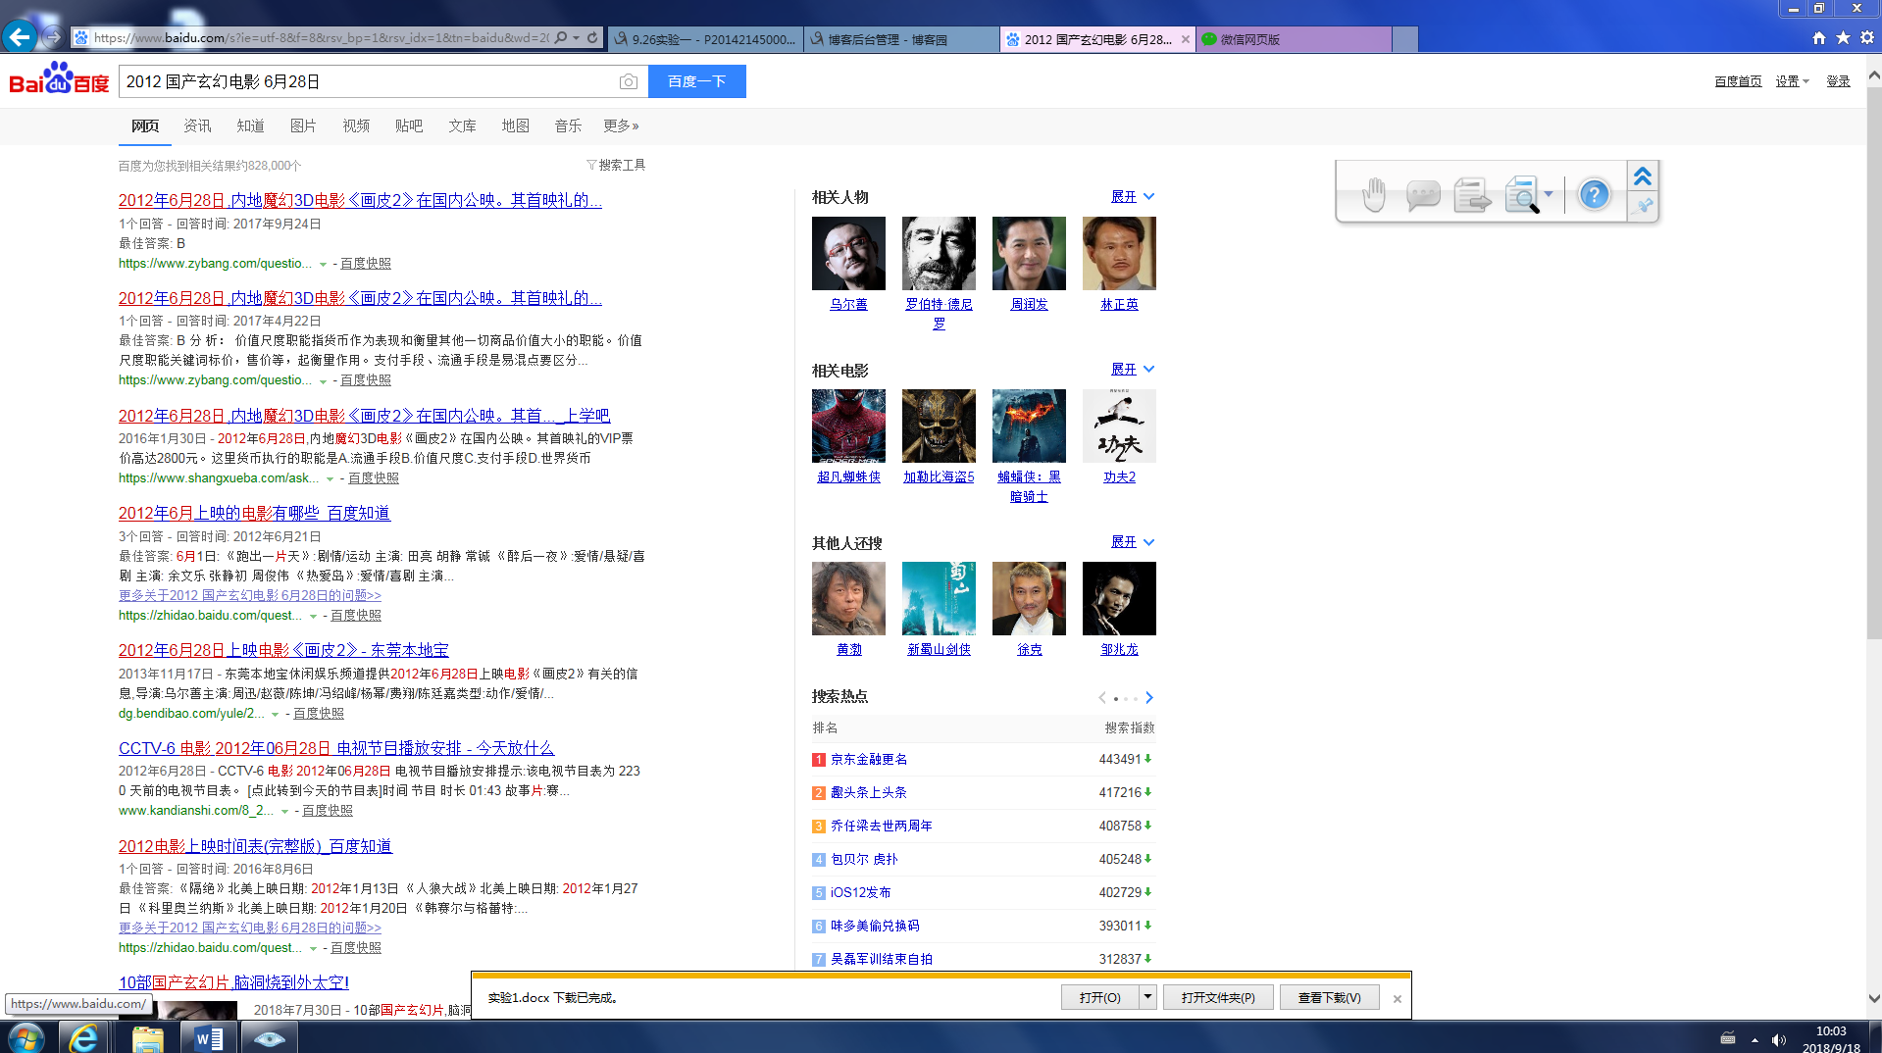This screenshot has width=1882, height=1053.
Task: Open the 设置 dropdown menu
Action: (1792, 81)
